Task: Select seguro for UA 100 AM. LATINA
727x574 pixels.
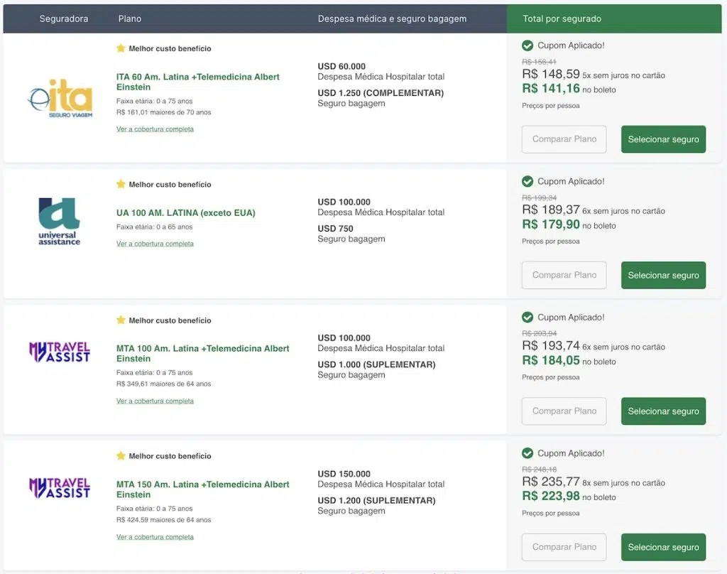Action: pyautogui.click(x=663, y=275)
